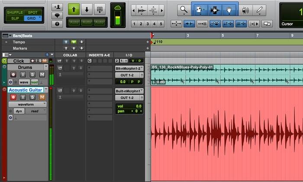Select the Scrubber speaker tool
Screen dimensions: 303x182
[x=245, y=10]
